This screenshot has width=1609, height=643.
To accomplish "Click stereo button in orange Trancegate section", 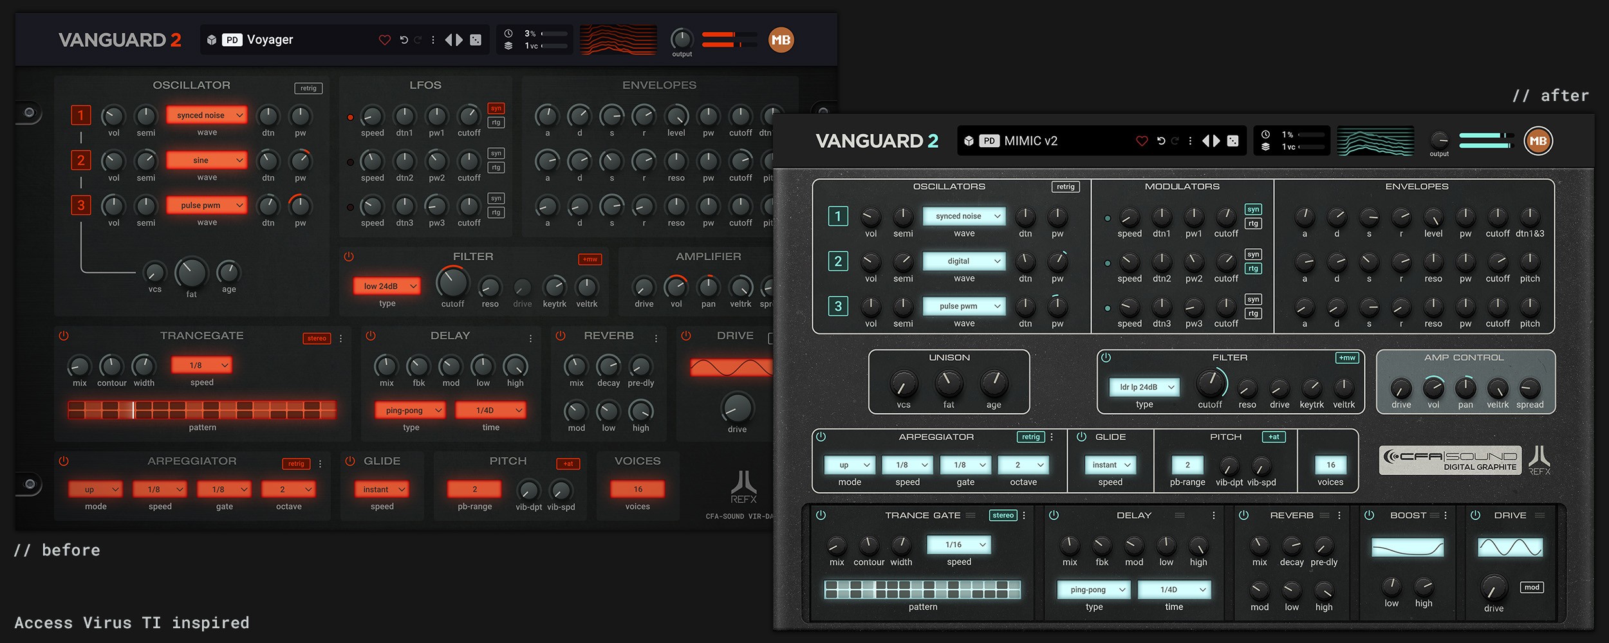I will click(x=317, y=338).
